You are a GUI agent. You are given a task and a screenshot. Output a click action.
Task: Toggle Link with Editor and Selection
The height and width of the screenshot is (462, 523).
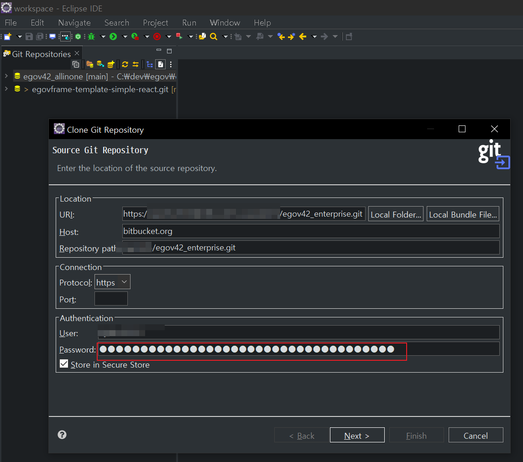[136, 64]
